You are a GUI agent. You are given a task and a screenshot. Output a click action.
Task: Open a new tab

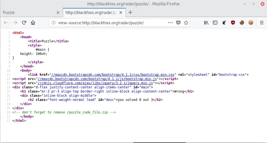point(130,12)
